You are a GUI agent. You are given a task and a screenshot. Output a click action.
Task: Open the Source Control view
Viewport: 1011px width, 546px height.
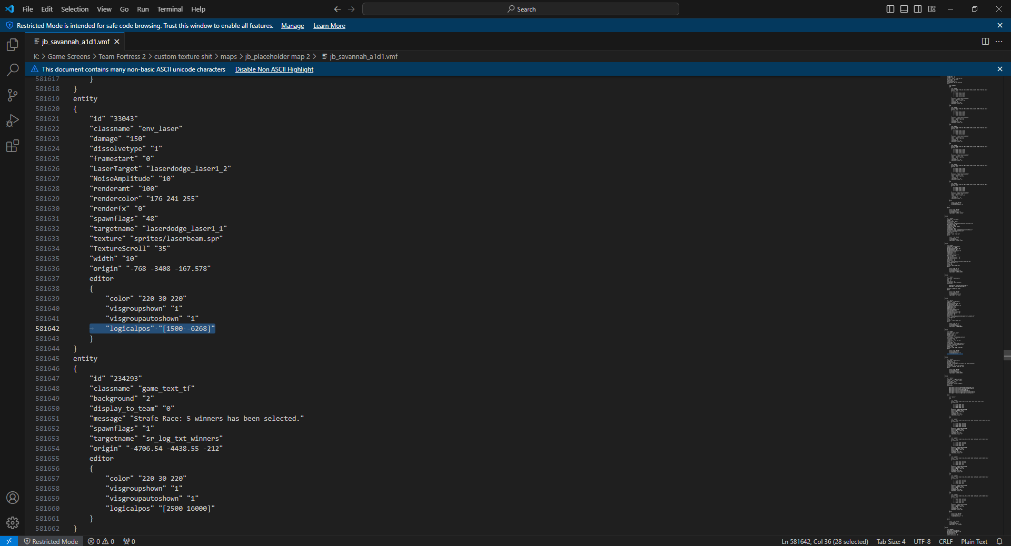13,95
